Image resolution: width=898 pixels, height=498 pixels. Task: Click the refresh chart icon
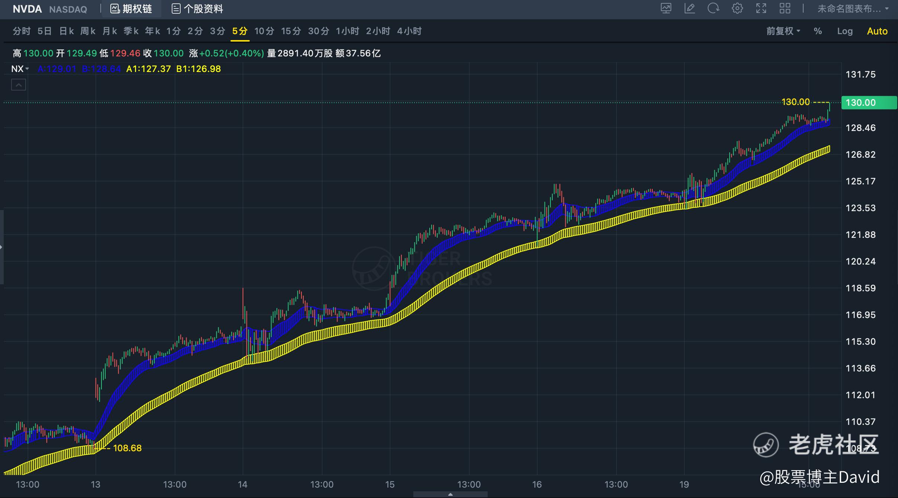[x=713, y=9]
